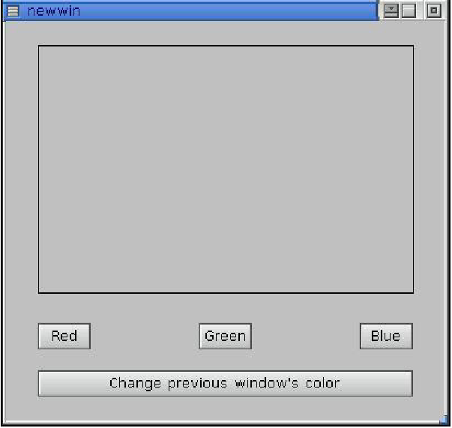Click the empty blue title bar area

pos(228,11)
